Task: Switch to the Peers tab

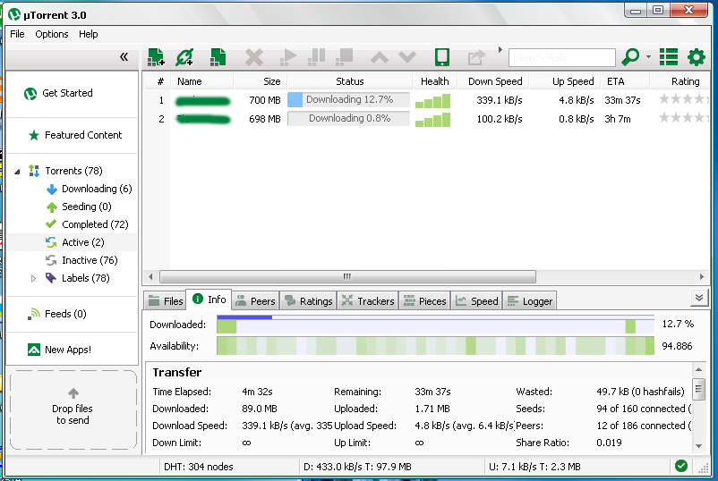Action: (255, 301)
